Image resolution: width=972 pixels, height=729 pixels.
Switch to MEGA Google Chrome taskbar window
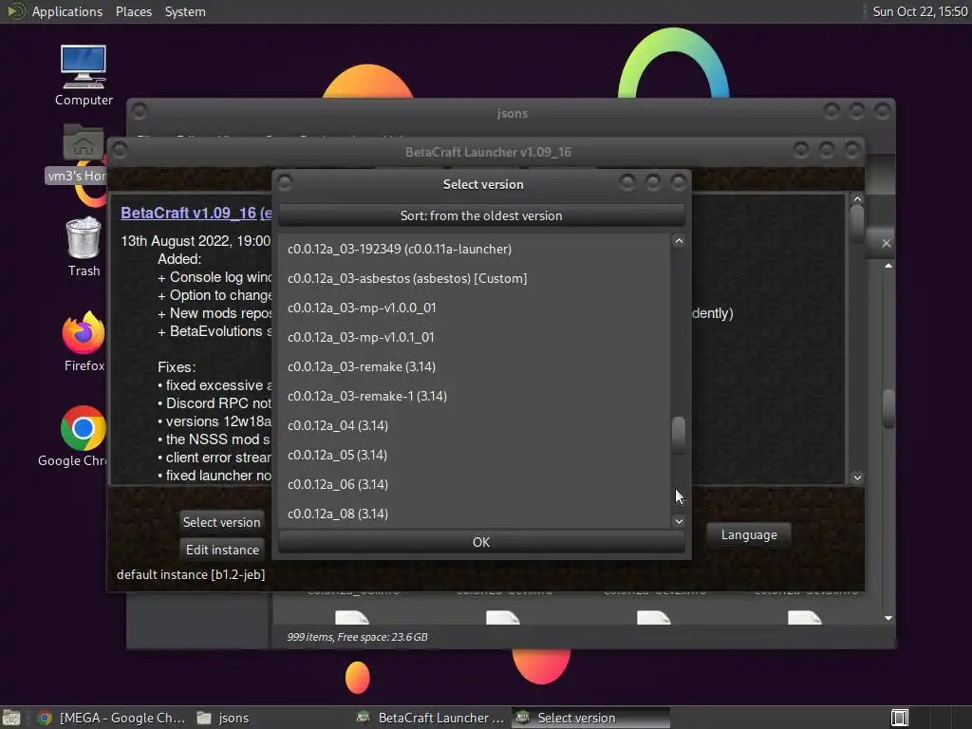(x=112, y=718)
